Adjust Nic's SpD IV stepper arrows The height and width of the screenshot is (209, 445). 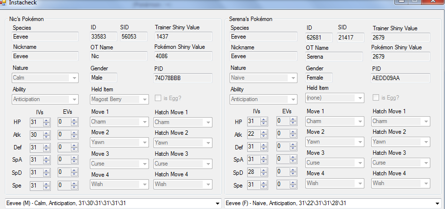[46, 173]
